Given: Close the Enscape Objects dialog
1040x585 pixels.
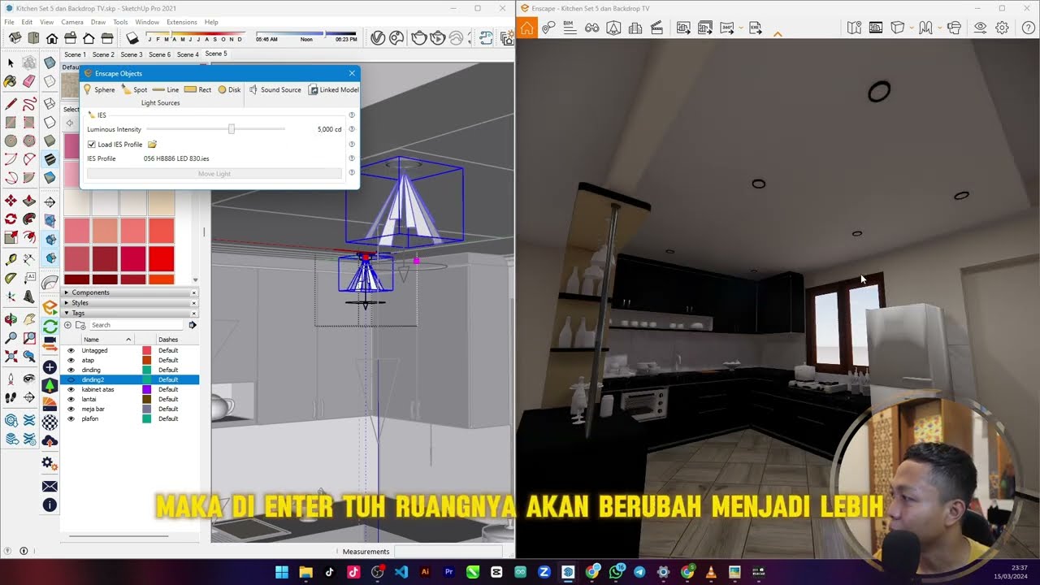Looking at the screenshot, I should tap(352, 73).
